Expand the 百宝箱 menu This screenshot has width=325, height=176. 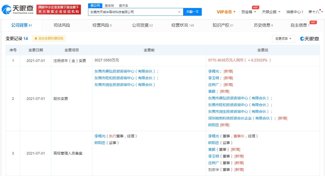point(249,12)
